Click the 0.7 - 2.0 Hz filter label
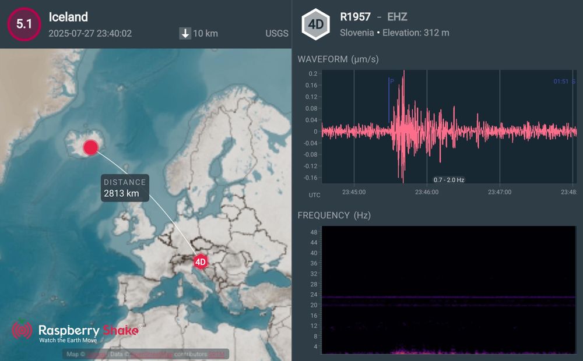Image resolution: width=583 pixels, height=361 pixels. click(449, 180)
